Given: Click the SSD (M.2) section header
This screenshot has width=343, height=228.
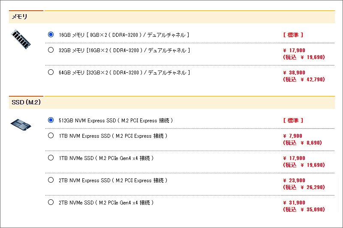Looking at the screenshot, I should 172,102.
